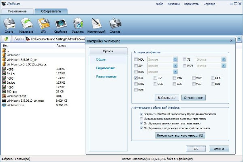Open the Параметры menu
Viewport: 243px width, 162px height.
click(192, 4)
